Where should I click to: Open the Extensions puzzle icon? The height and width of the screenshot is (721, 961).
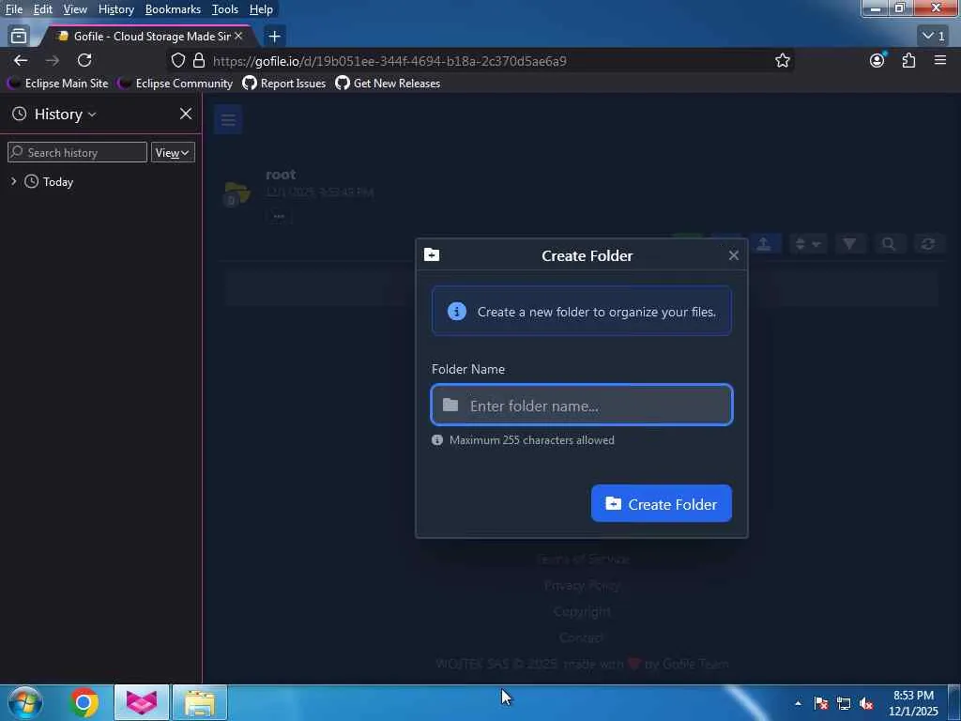click(x=908, y=60)
